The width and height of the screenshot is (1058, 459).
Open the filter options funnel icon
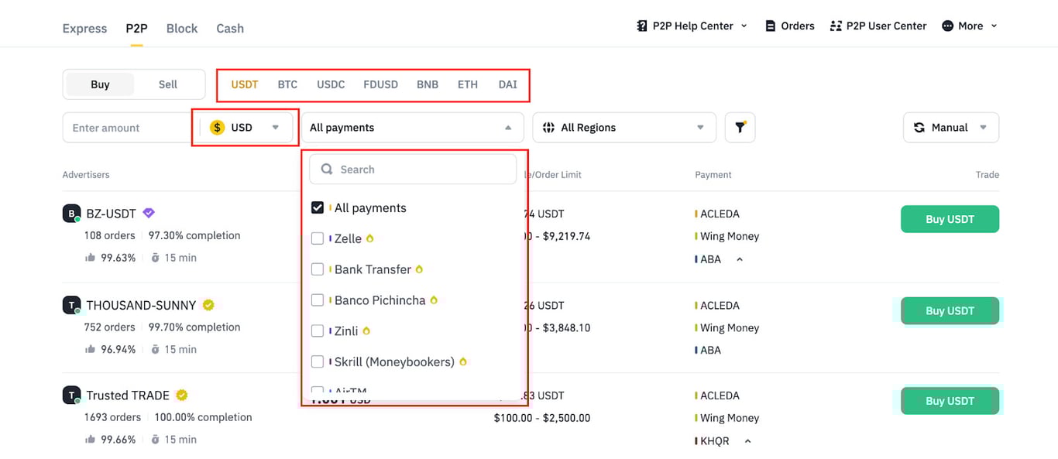coord(740,127)
